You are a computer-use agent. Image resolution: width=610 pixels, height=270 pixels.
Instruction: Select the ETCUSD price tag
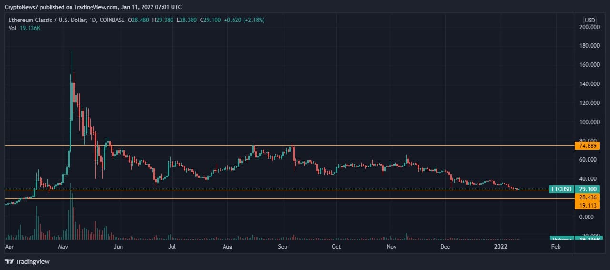(x=561, y=189)
